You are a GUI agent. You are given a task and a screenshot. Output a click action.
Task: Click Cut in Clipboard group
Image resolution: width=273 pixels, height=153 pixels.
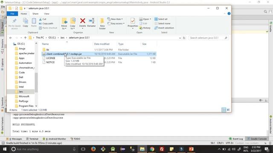pos(43,19)
